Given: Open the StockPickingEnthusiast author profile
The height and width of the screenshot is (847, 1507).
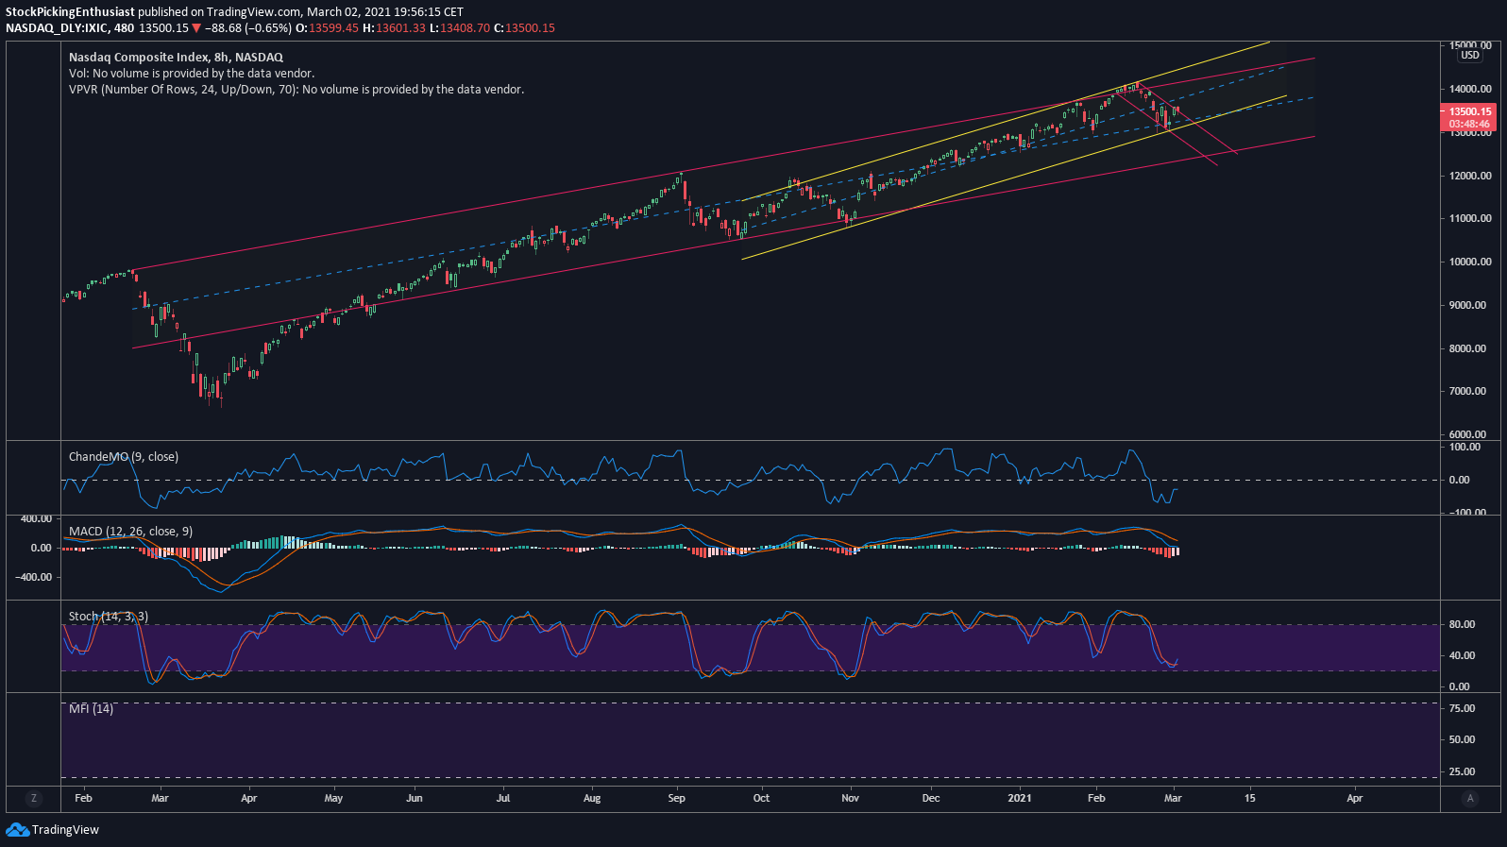Looking at the screenshot, I should 70,12.
